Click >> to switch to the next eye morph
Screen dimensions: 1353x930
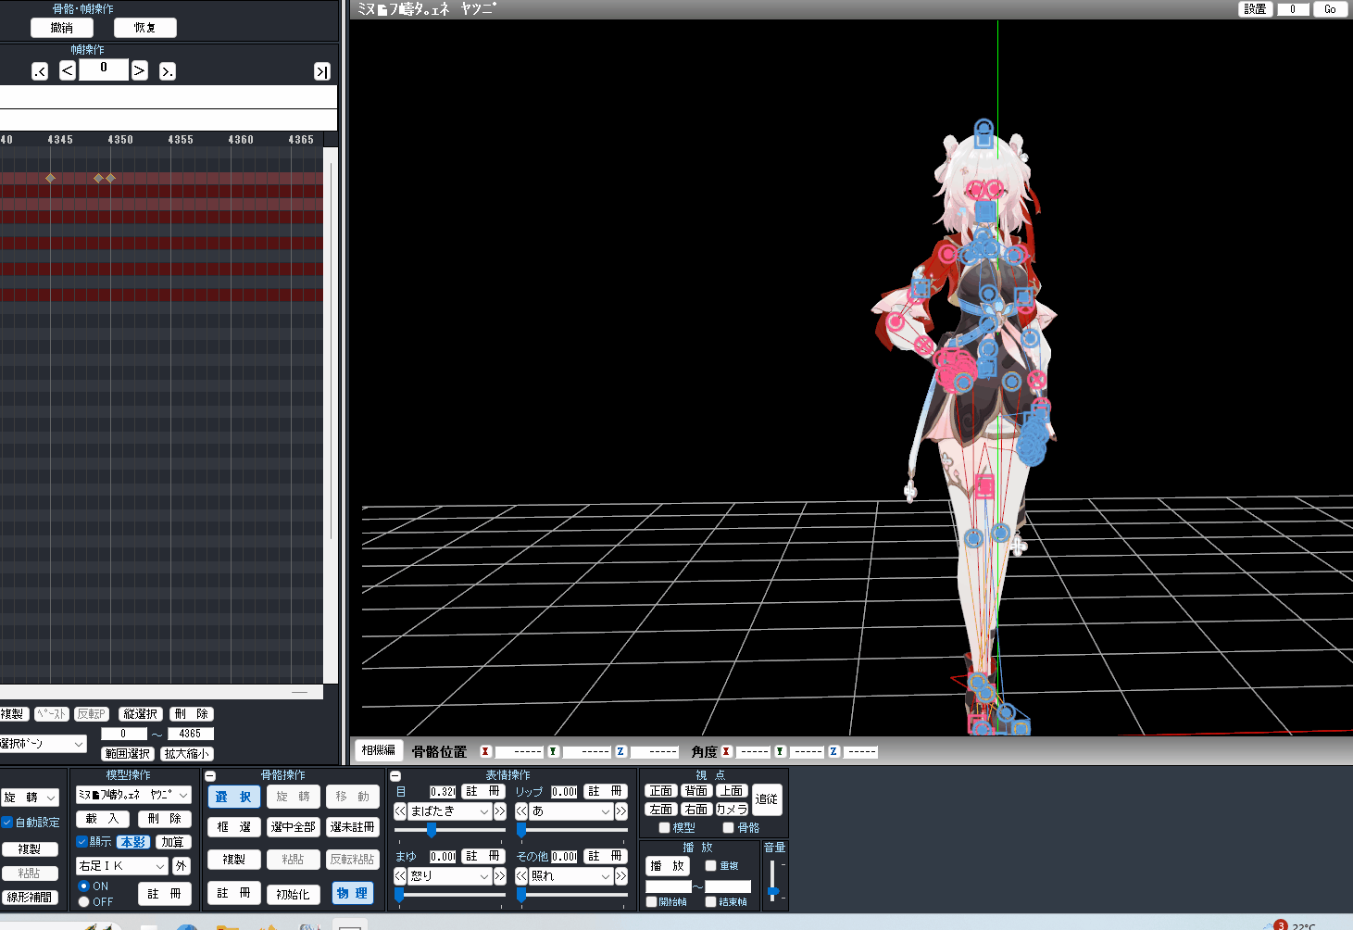point(498,811)
